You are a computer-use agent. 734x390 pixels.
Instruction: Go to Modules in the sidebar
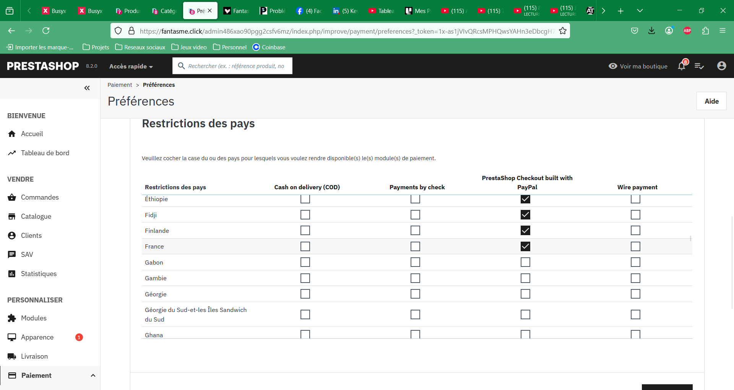click(34, 318)
